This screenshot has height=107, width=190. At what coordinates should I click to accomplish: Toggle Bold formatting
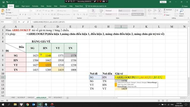[20, 15]
